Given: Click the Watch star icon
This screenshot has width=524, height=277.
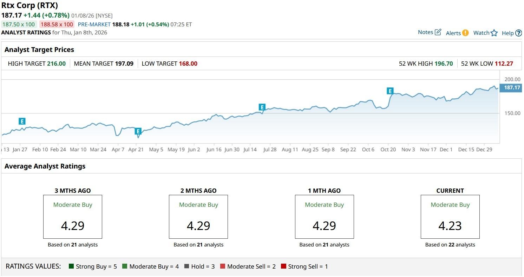Looking at the screenshot, I should click(x=494, y=33).
